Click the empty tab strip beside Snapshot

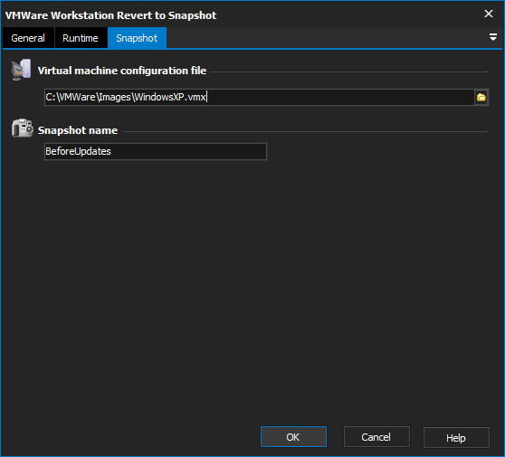pyautogui.click(x=325, y=38)
